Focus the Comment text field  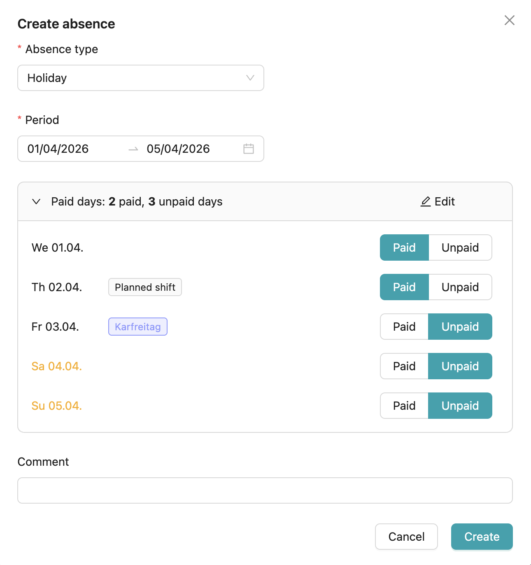pos(265,490)
